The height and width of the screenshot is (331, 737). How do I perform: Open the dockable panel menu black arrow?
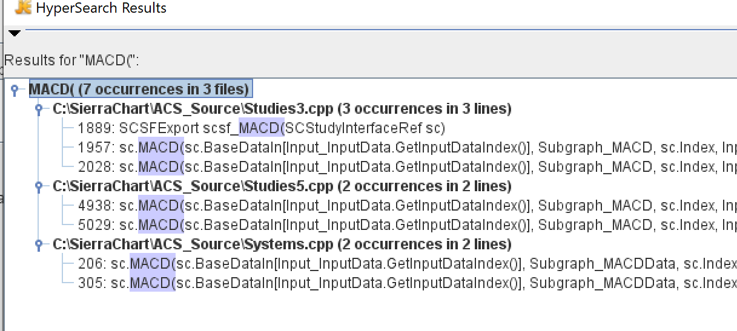click(14, 33)
